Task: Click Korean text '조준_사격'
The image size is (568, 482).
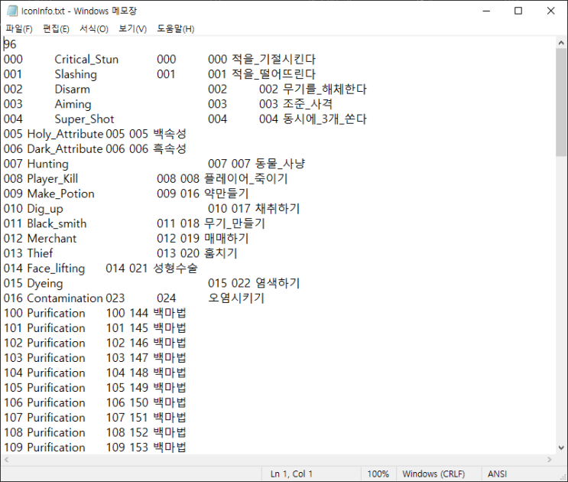Action: pos(307,104)
